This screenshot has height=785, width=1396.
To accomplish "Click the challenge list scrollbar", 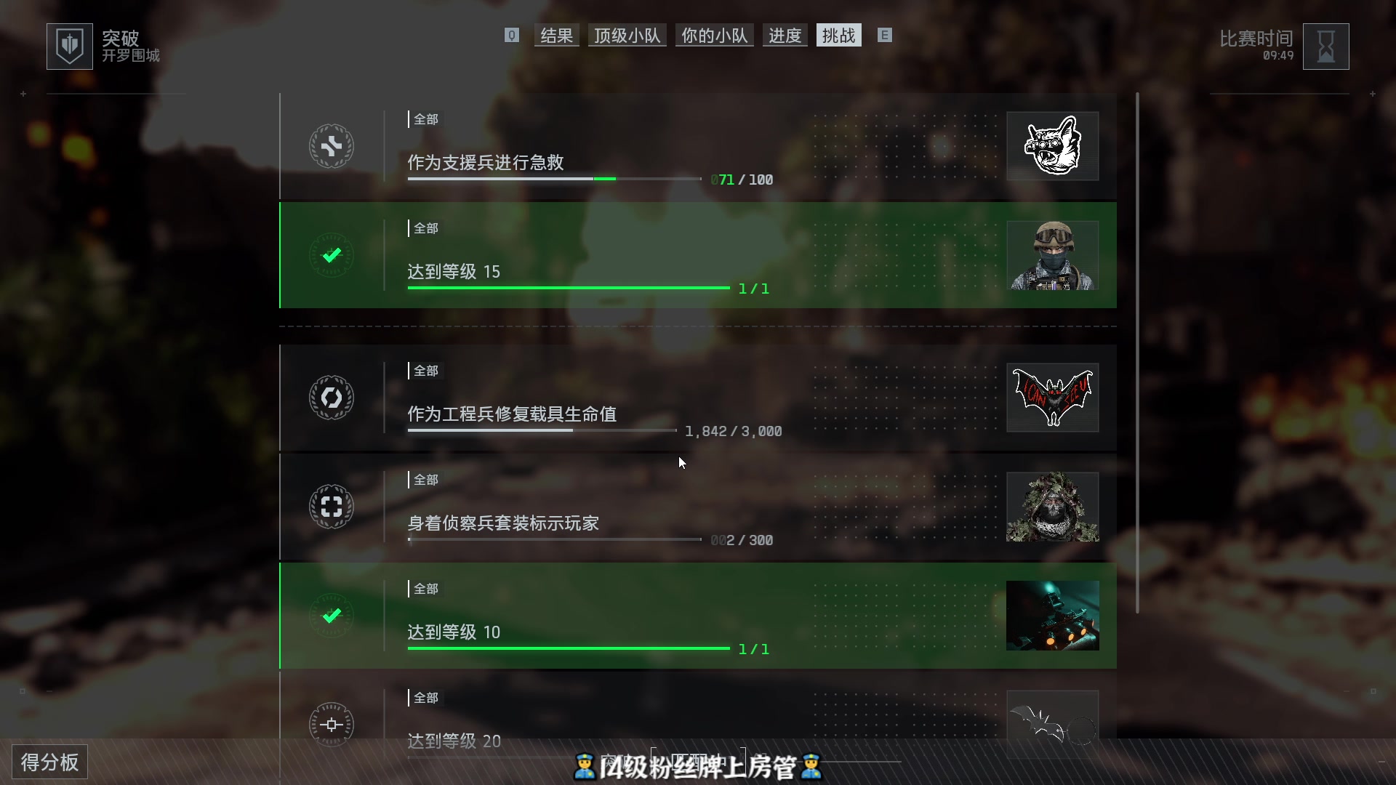I will [1137, 353].
